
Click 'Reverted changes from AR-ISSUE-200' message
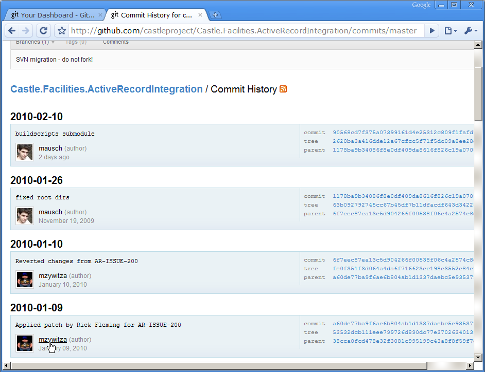77,261
